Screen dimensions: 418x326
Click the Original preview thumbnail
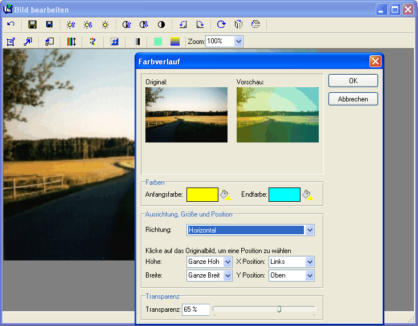point(186,115)
